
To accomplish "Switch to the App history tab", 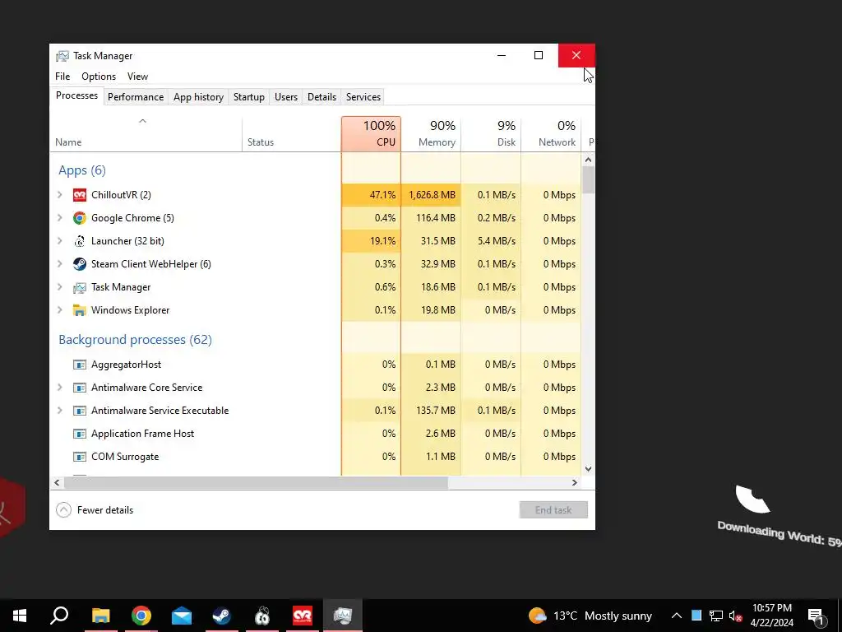I will 198,97.
